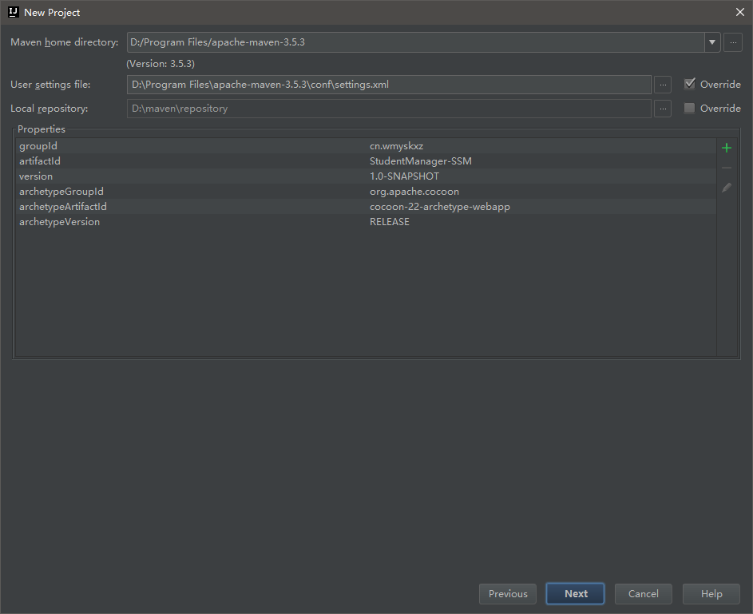Open the Maven home directory dropdown
Image resolution: width=753 pixels, height=614 pixels.
(712, 42)
